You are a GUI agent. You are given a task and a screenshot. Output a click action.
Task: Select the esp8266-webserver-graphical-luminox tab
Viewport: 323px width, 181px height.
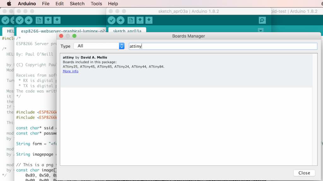coord(62,31)
